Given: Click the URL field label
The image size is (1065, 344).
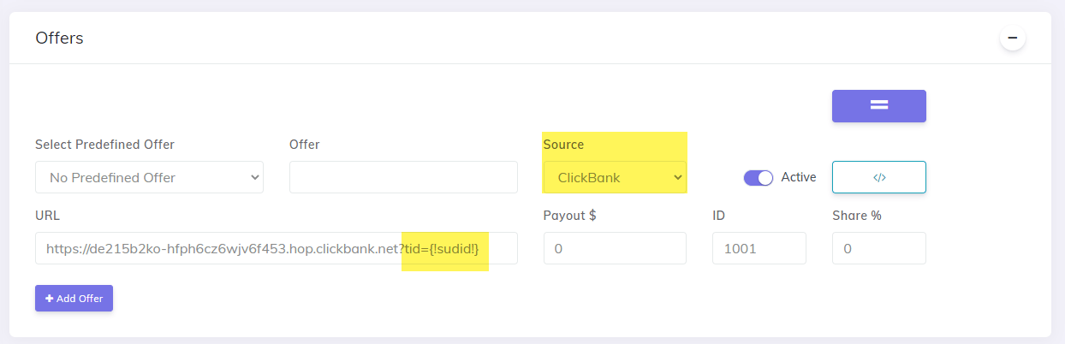Looking at the screenshot, I should pyautogui.click(x=48, y=216).
